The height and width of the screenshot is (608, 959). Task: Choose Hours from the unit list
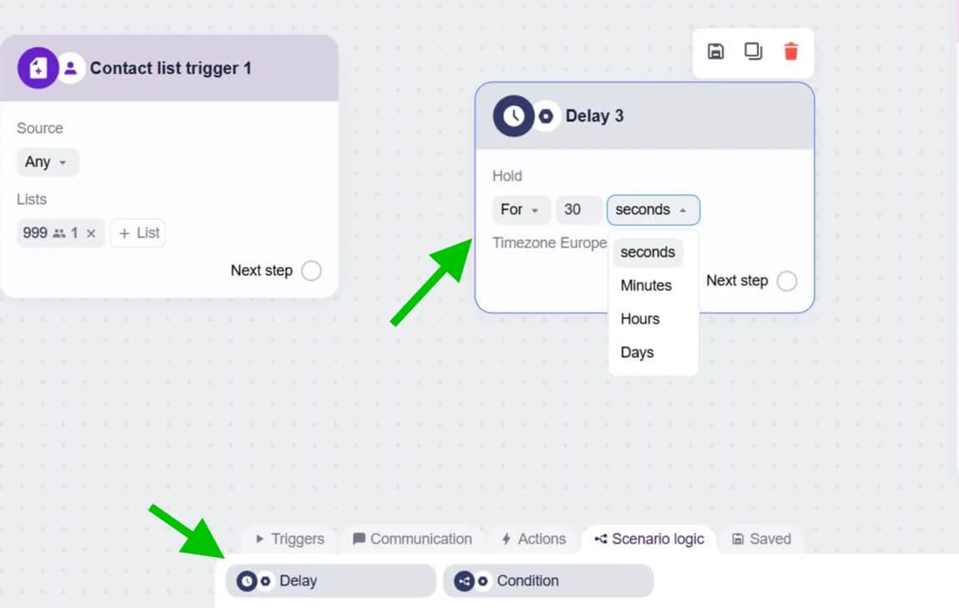click(x=640, y=319)
